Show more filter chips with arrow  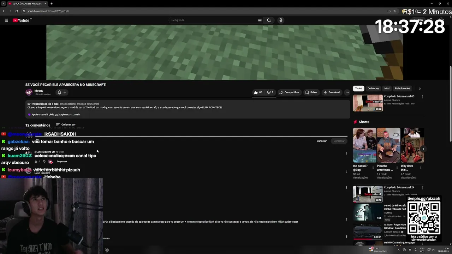click(420, 89)
